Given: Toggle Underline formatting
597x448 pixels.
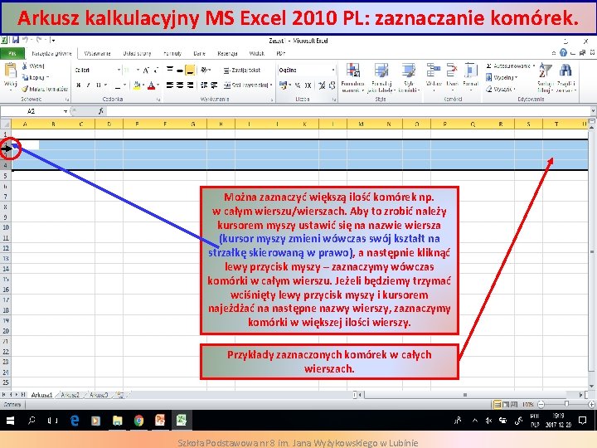Looking at the screenshot, I should pyautogui.click(x=98, y=85).
